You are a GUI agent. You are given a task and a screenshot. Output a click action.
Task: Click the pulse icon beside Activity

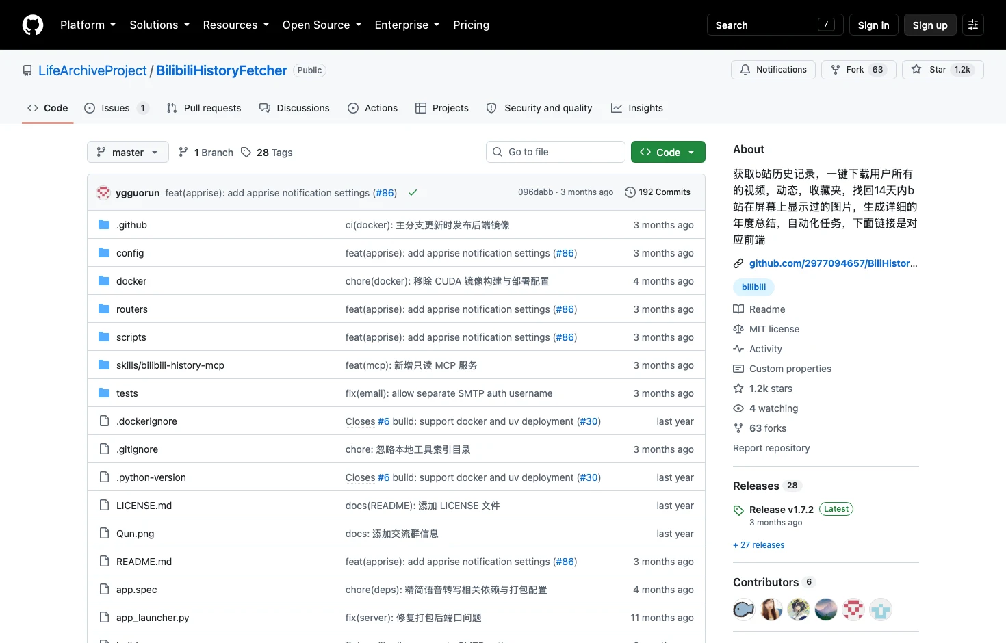(738, 349)
